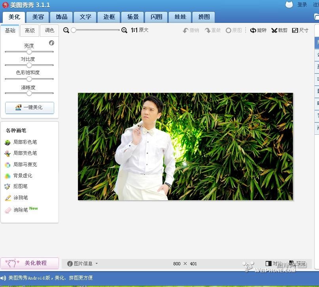Open the 尺寸 resize tool
Image resolution: width=319 pixels, height=287 pixels.
(x=300, y=30)
